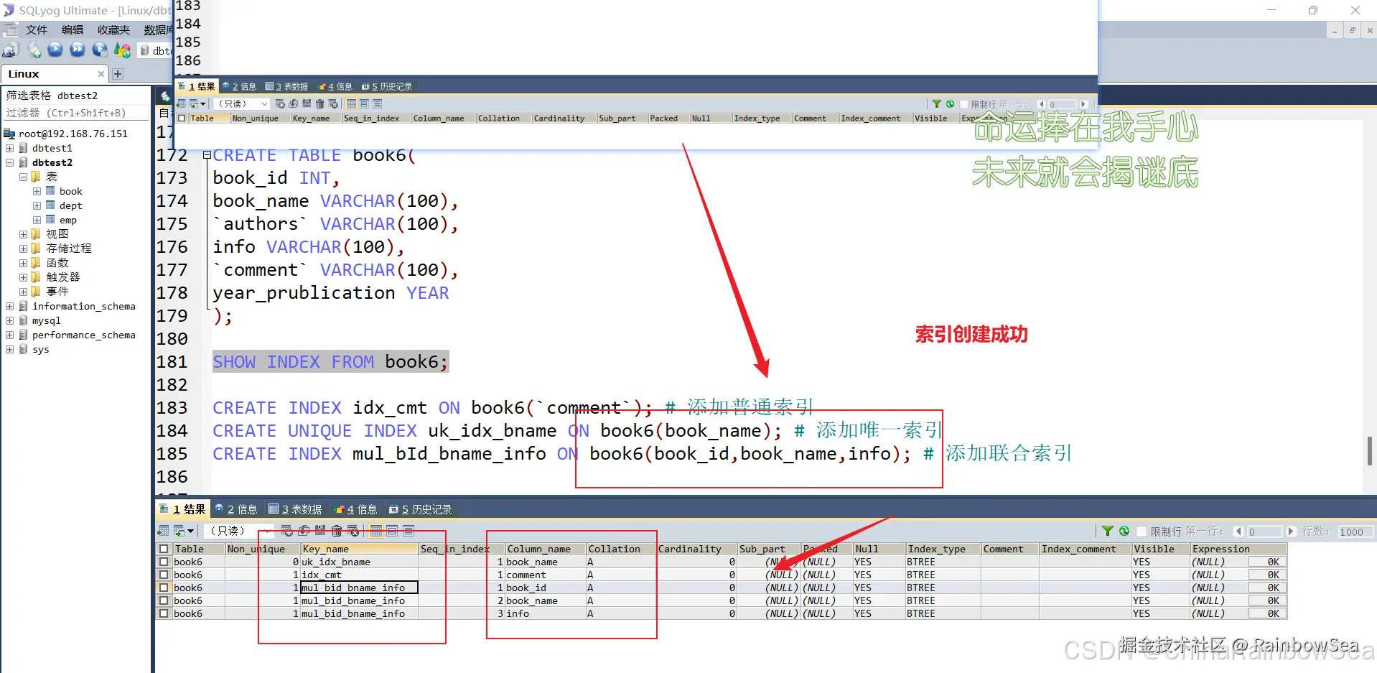Expand the book table node
The width and height of the screenshot is (1377, 673).
[37, 191]
